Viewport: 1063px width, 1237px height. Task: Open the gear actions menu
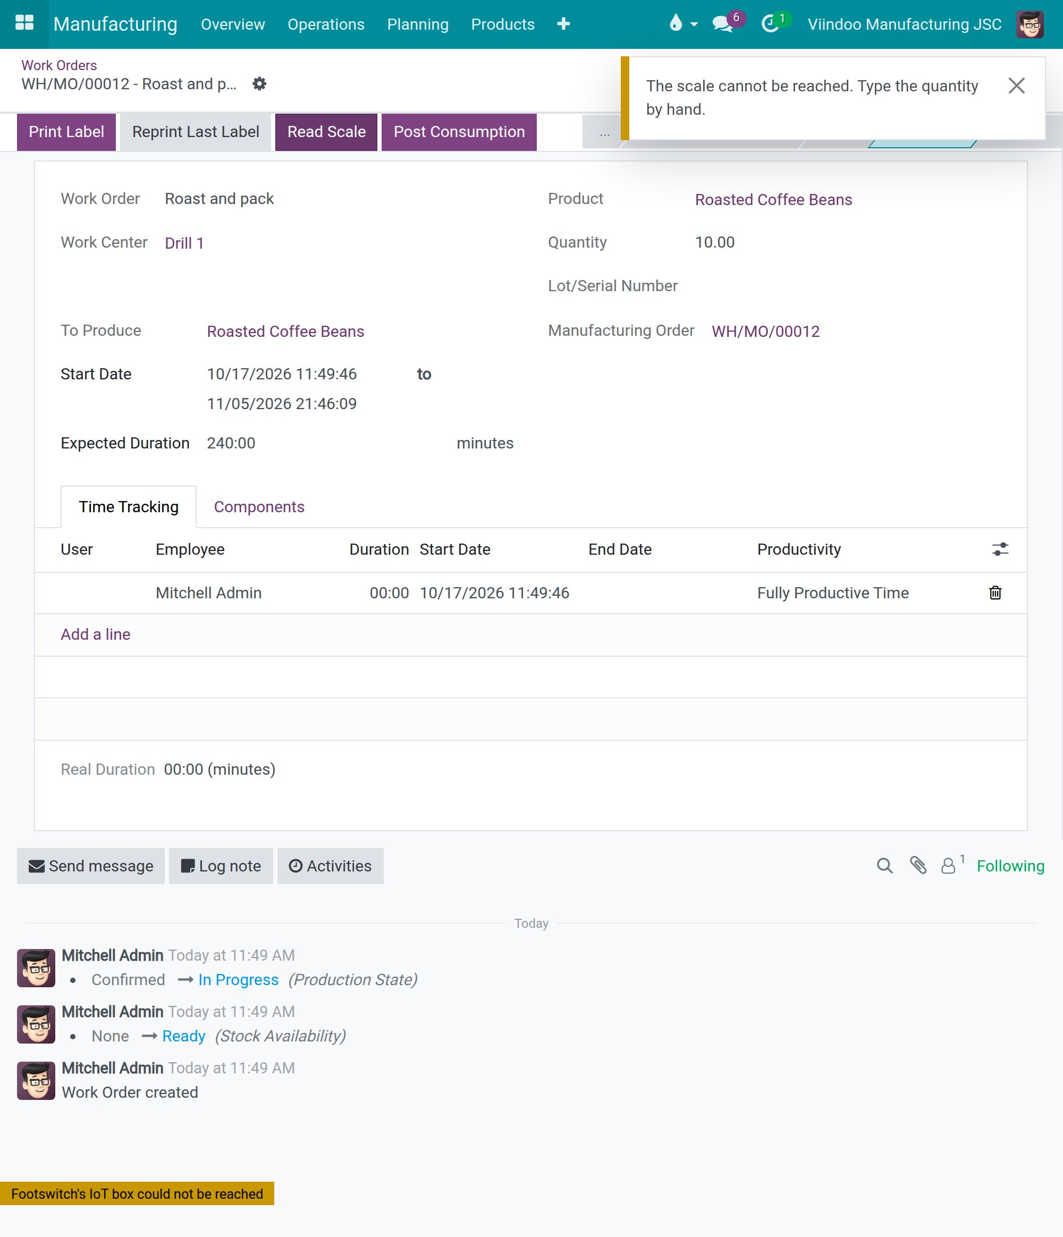point(259,83)
